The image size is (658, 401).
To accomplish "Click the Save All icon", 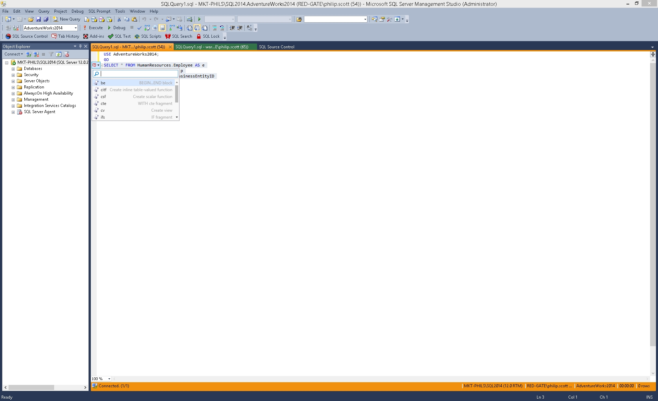I will click(x=46, y=19).
